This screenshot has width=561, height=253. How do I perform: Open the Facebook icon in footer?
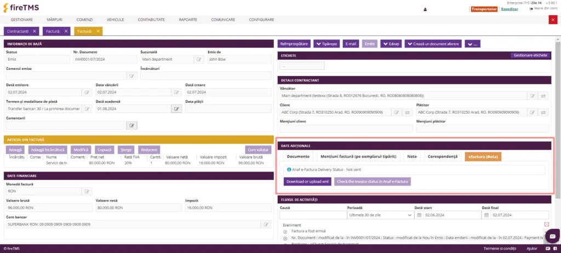click(x=554, y=249)
